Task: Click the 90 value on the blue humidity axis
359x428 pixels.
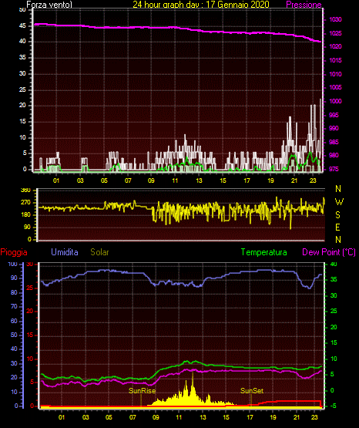Action: [x=14, y=278]
